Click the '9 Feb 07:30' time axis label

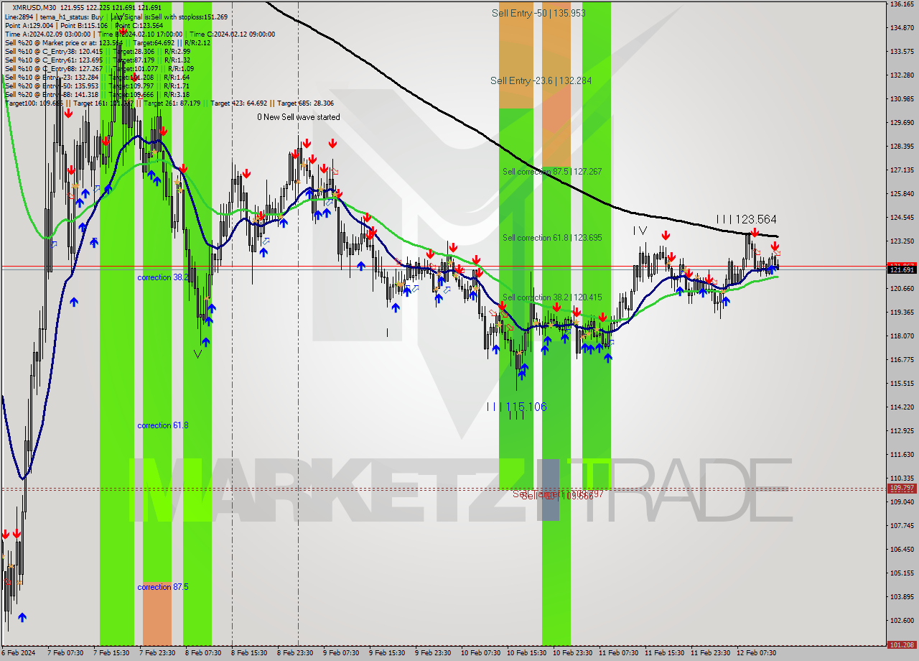tap(341, 653)
